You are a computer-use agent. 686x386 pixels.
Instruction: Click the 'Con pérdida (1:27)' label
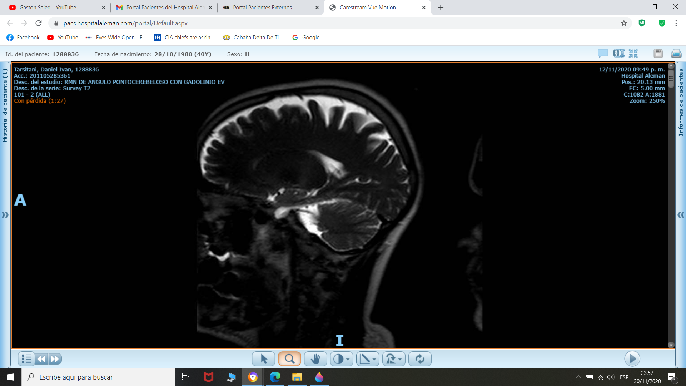coord(40,101)
